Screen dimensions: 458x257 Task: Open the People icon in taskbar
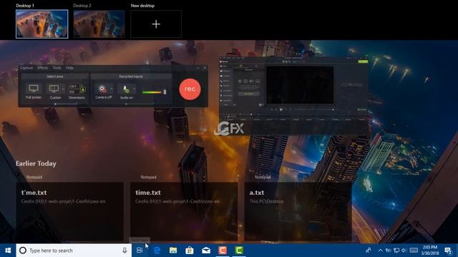coord(369,251)
